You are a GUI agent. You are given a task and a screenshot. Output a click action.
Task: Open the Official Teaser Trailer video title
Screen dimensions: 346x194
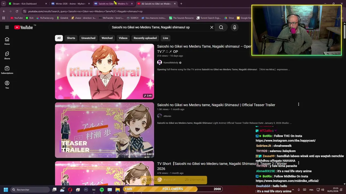pyautogui.click(x=216, y=105)
